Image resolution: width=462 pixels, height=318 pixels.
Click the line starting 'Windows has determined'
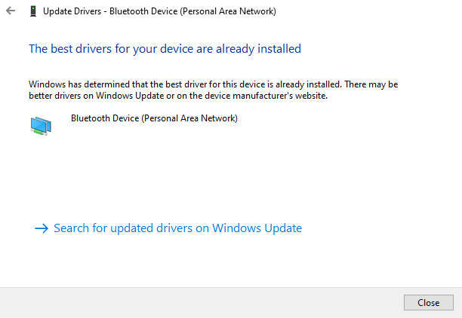(x=214, y=84)
